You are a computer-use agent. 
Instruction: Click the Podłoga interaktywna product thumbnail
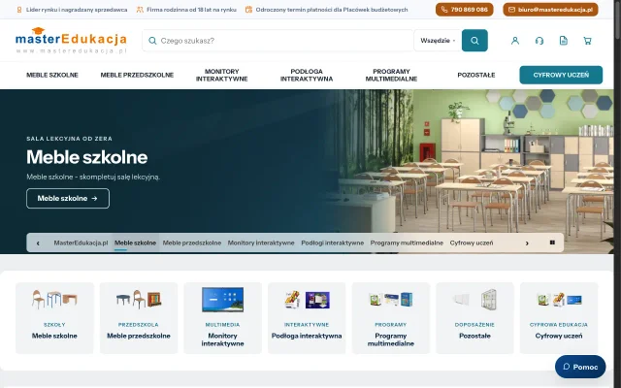[x=307, y=300]
